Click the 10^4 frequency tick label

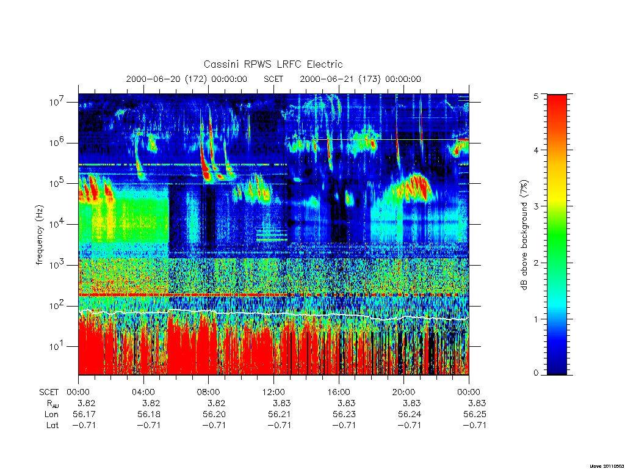coord(57,224)
